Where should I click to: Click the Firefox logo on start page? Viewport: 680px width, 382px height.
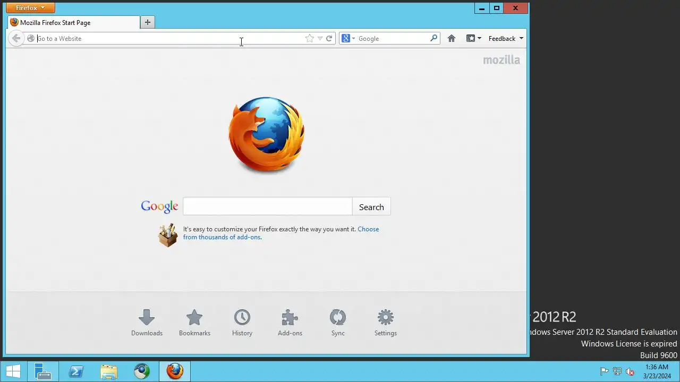pyautogui.click(x=267, y=135)
